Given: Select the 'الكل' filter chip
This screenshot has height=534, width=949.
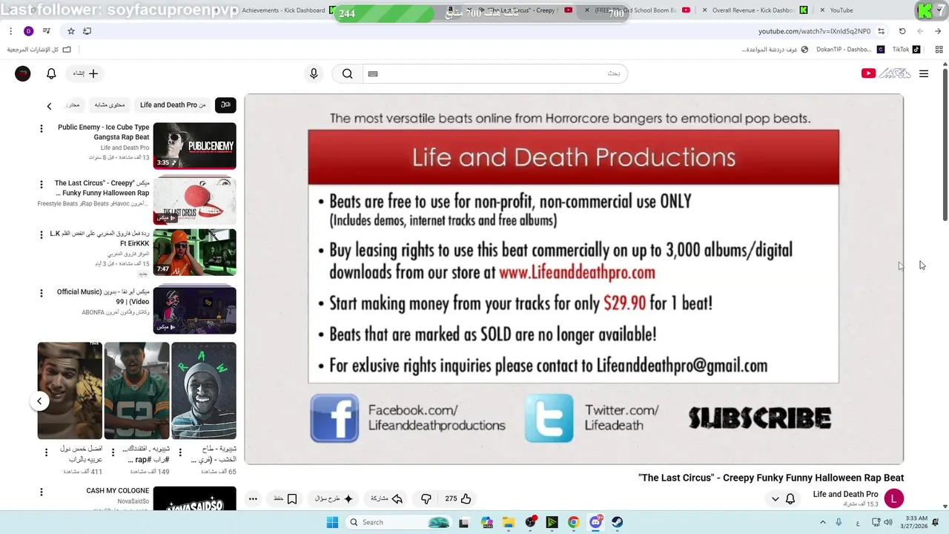Looking at the screenshot, I should 225,105.
